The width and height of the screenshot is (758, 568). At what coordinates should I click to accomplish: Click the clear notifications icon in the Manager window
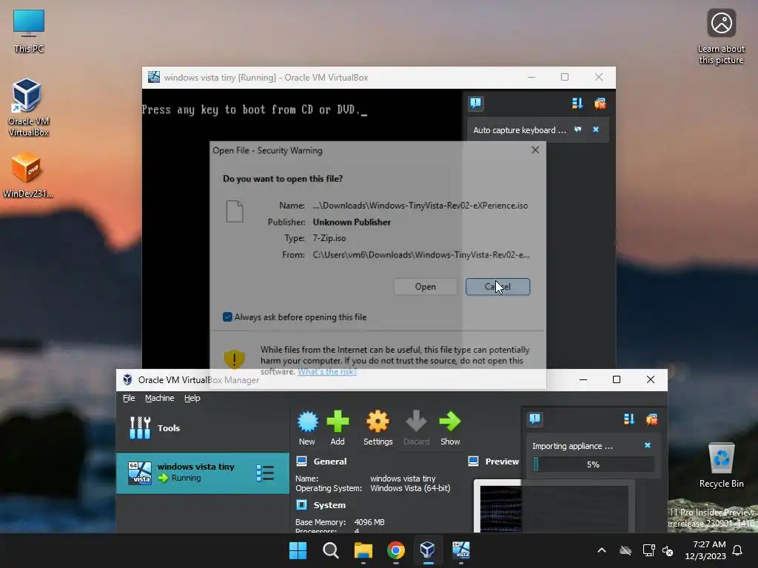651,419
